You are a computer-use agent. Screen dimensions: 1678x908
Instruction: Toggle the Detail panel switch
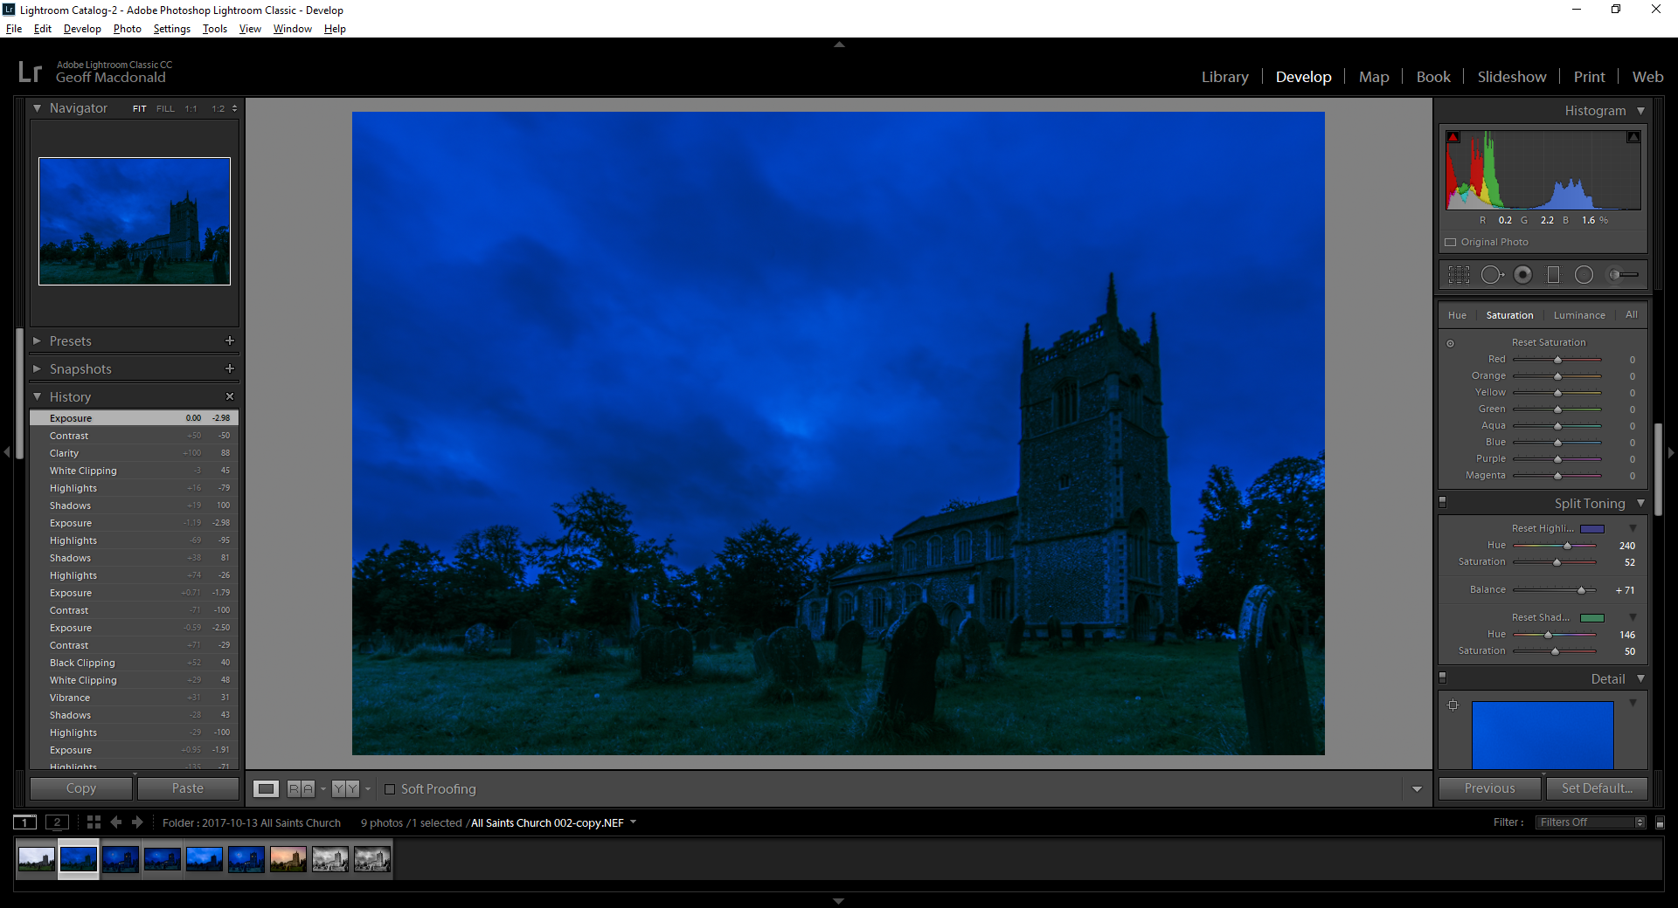[1443, 678]
